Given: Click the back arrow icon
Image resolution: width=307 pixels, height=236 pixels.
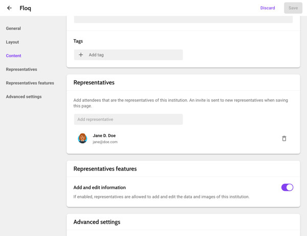Looking at the screenshot, I should pos(9,8).
